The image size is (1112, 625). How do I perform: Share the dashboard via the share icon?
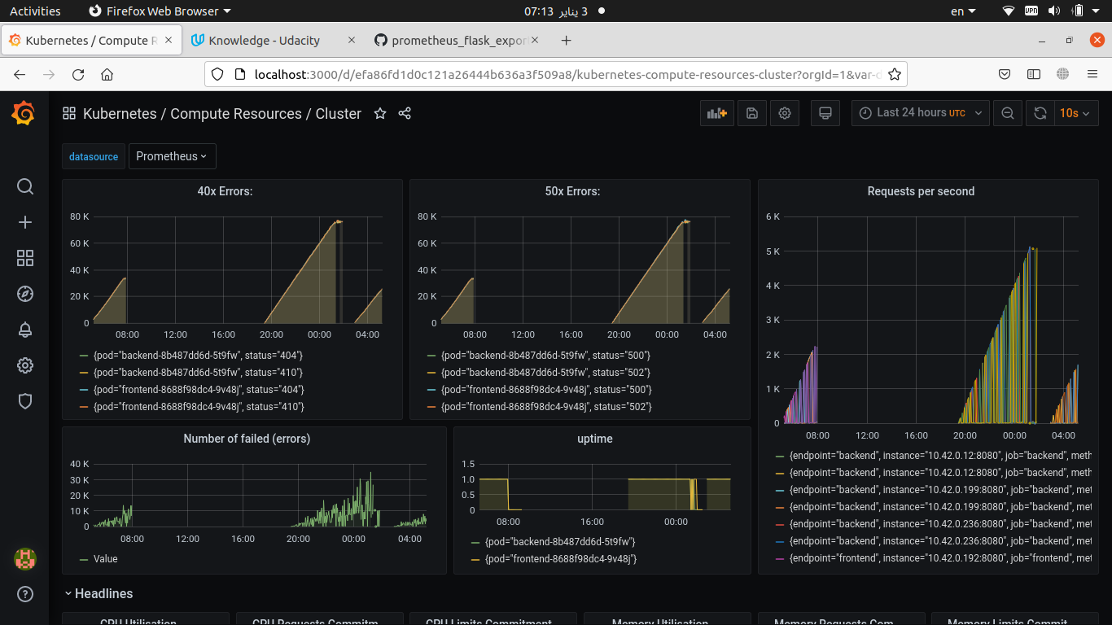click(x=405, y=114)
